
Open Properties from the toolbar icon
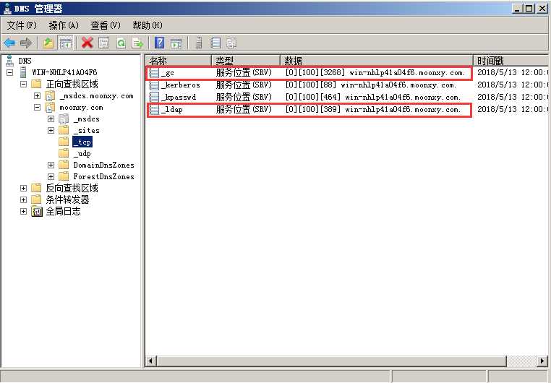103,43
